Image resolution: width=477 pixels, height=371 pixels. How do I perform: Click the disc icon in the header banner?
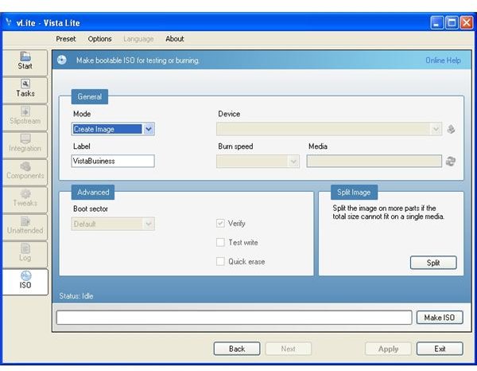pyautogui.click(x=62, y=60)
